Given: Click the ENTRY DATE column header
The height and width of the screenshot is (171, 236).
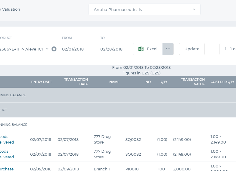Looking at the screenshot, I should (41, 82).
